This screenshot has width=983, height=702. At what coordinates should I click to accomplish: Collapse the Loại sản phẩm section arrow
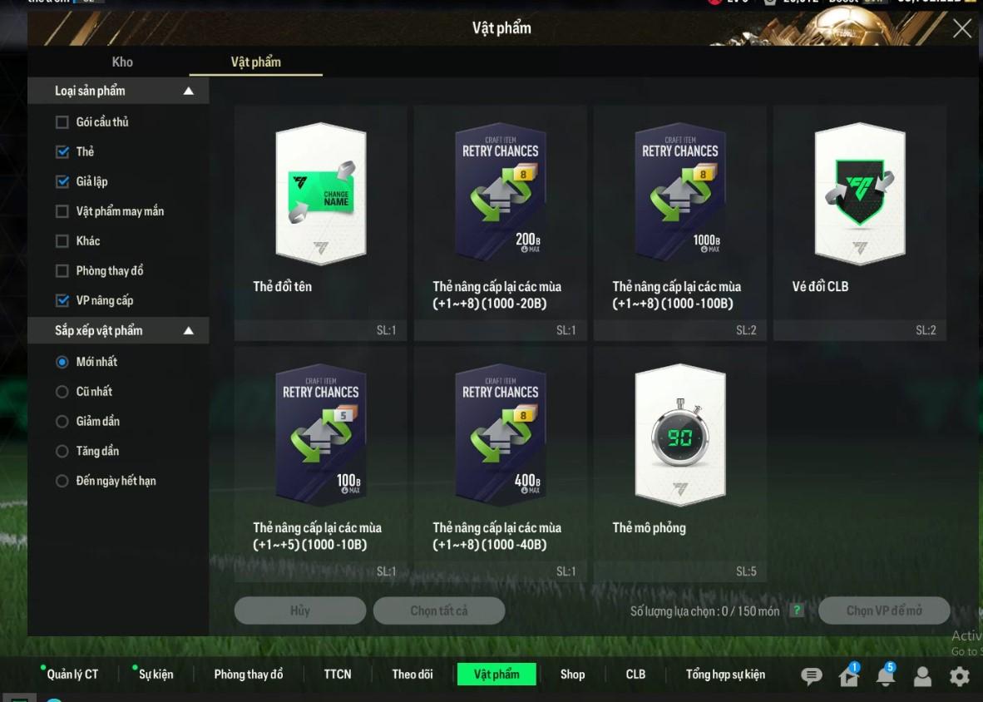[x=188, y=91]
